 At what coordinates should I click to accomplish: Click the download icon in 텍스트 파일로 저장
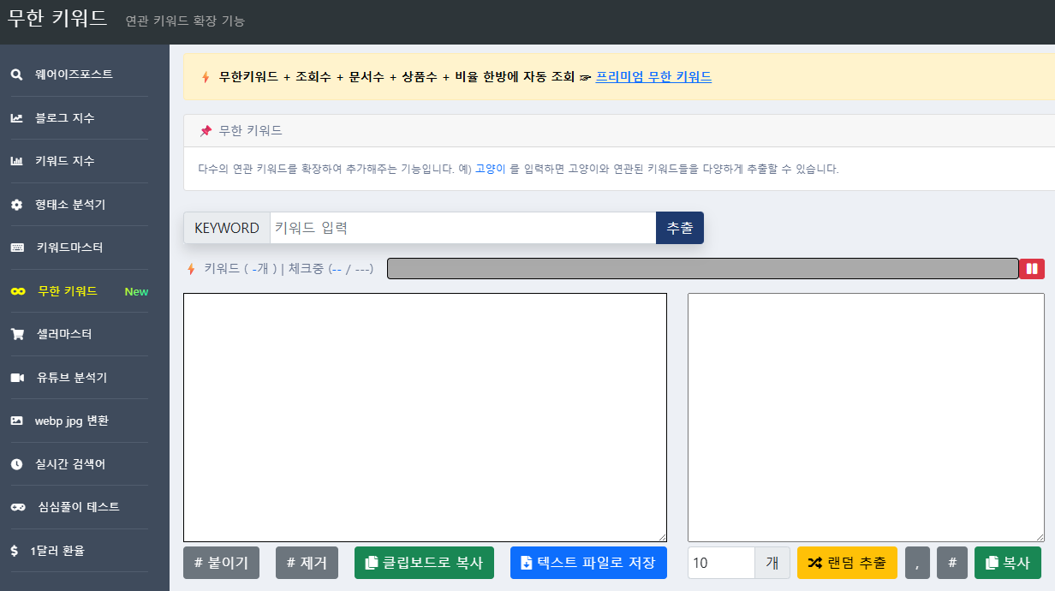point(527,563)
